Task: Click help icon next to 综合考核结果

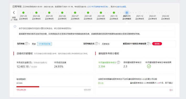Action: (x=148, y=44)
